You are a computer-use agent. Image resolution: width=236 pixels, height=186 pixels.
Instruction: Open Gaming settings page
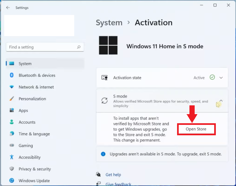tap(26, 146)
